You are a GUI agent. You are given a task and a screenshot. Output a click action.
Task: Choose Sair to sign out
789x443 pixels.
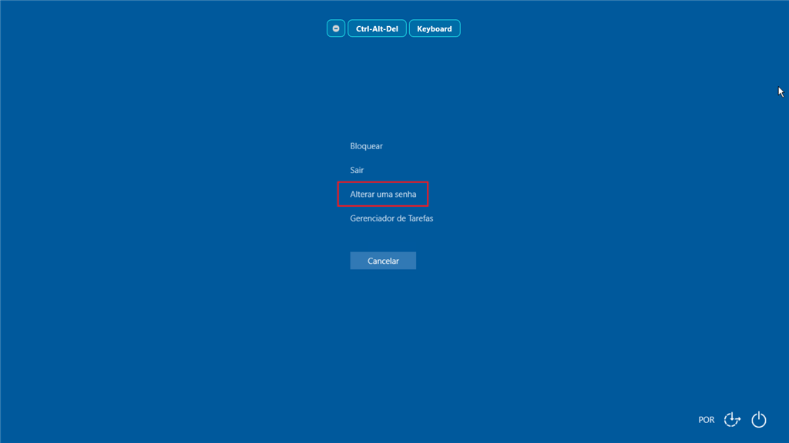357,170
